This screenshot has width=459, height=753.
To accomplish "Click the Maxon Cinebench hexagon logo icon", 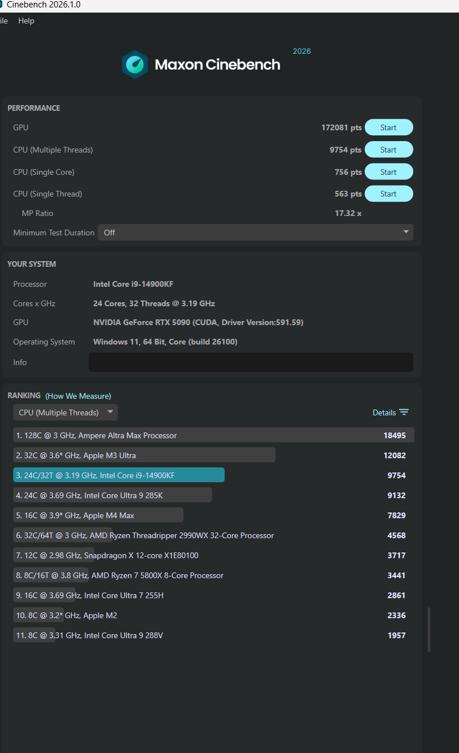I will tap(135, 65).
